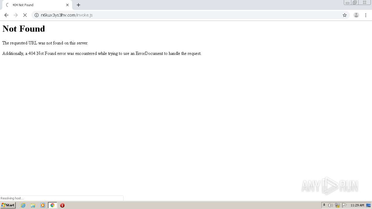Close the Chrome window

364,3
